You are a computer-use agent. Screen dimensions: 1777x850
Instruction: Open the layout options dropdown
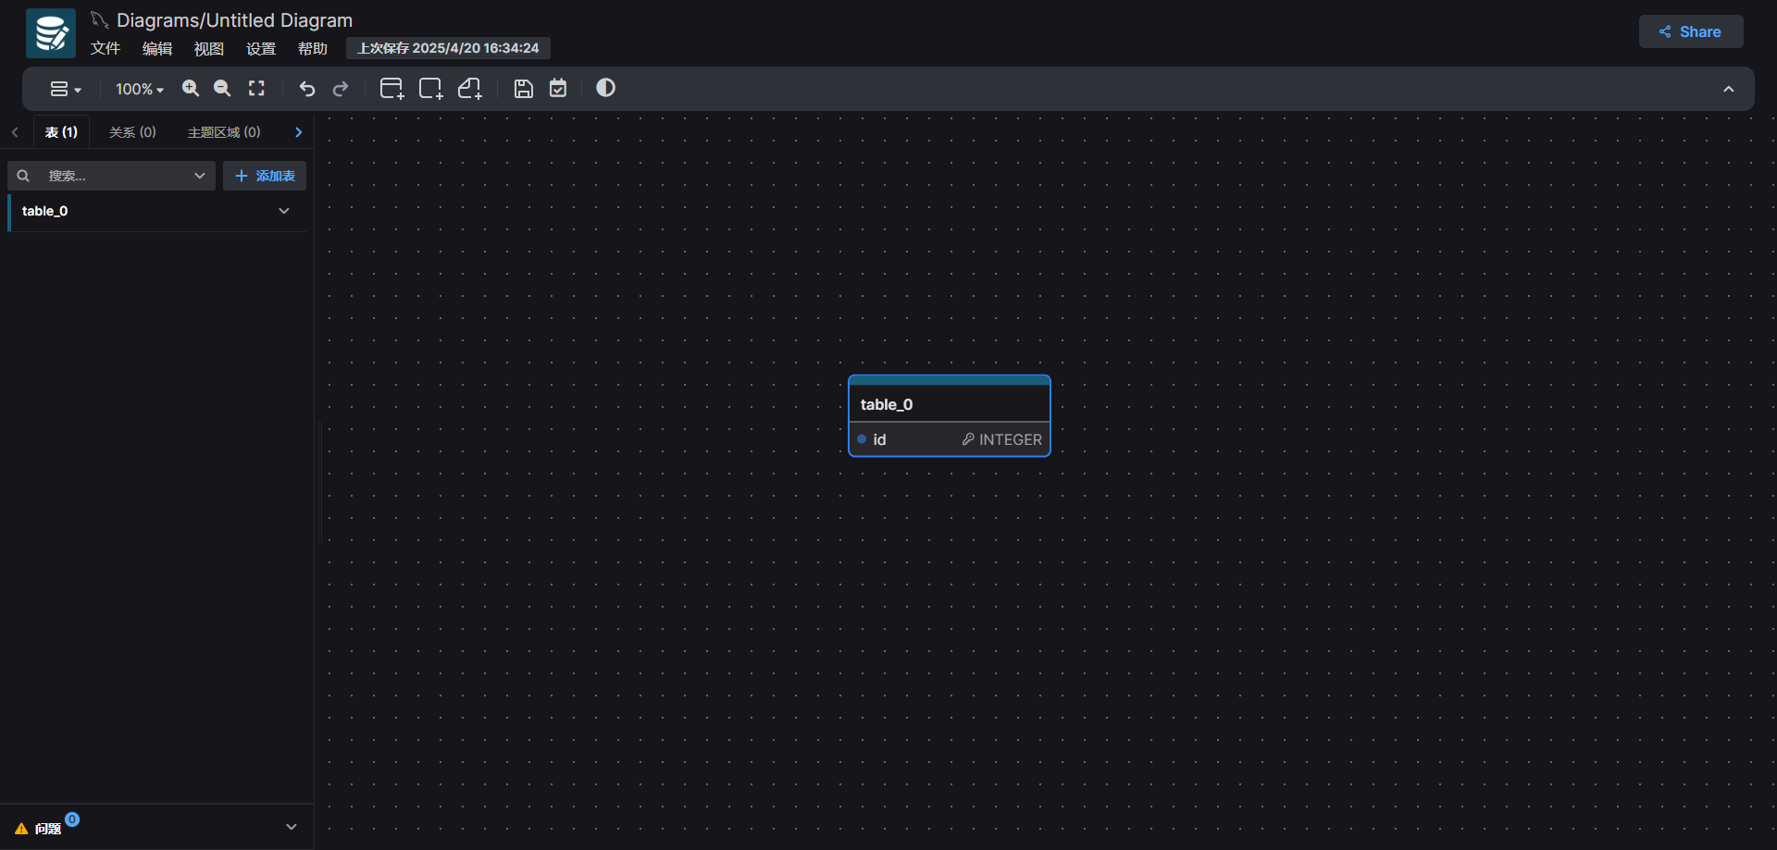(x=65, y=90)
